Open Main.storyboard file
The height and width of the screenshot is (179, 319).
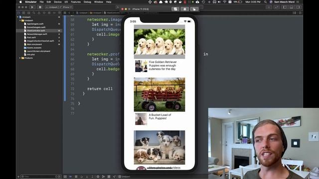(x=34, y=44)
